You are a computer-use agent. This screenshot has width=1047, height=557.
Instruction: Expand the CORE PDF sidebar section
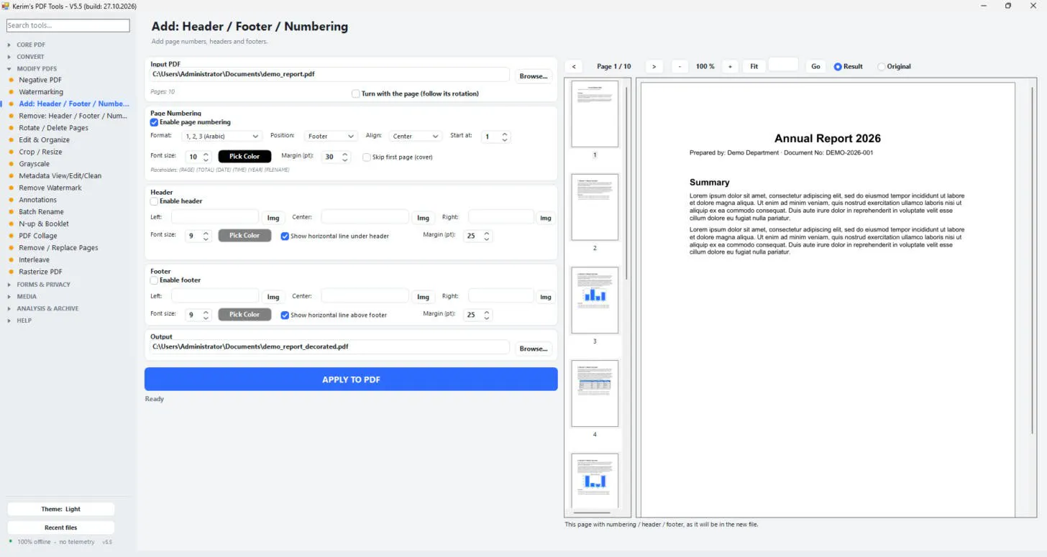pos(31,45)
